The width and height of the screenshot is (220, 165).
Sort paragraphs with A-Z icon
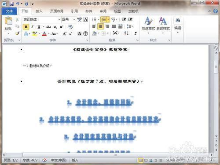pyautogui.click(x=126, y=33)
